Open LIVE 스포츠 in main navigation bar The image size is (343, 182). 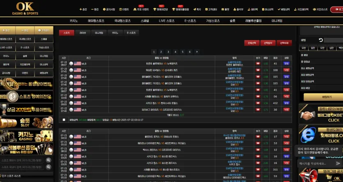(167, 21)
